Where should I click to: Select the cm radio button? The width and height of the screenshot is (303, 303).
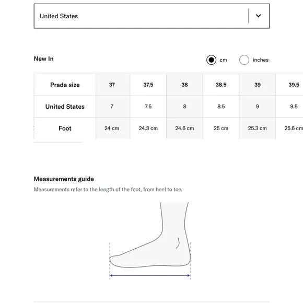211,60
